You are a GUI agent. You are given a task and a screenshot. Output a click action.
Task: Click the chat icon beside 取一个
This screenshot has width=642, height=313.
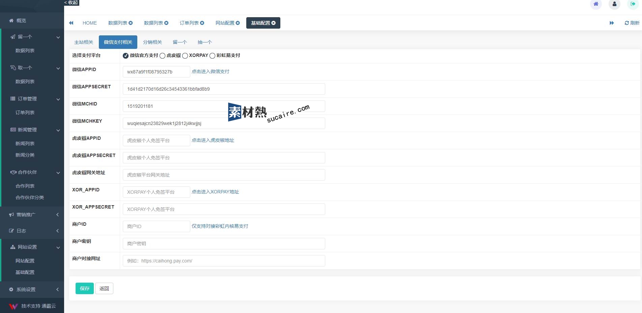pyautogui.click(x=13, y=68)
